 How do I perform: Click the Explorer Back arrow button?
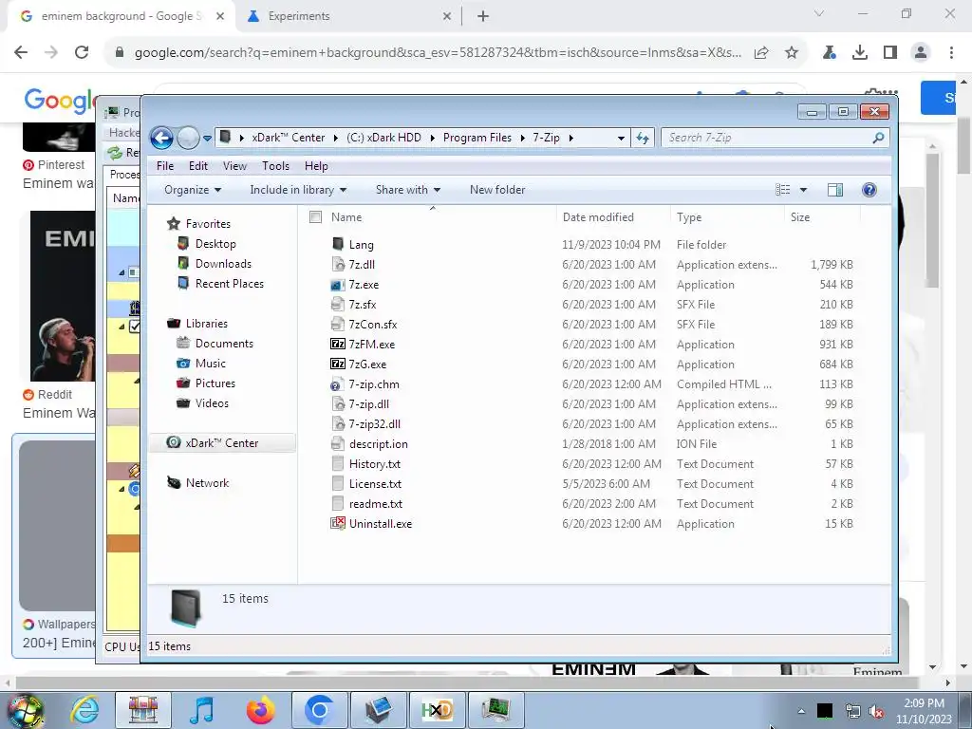(x=161, y=138)
